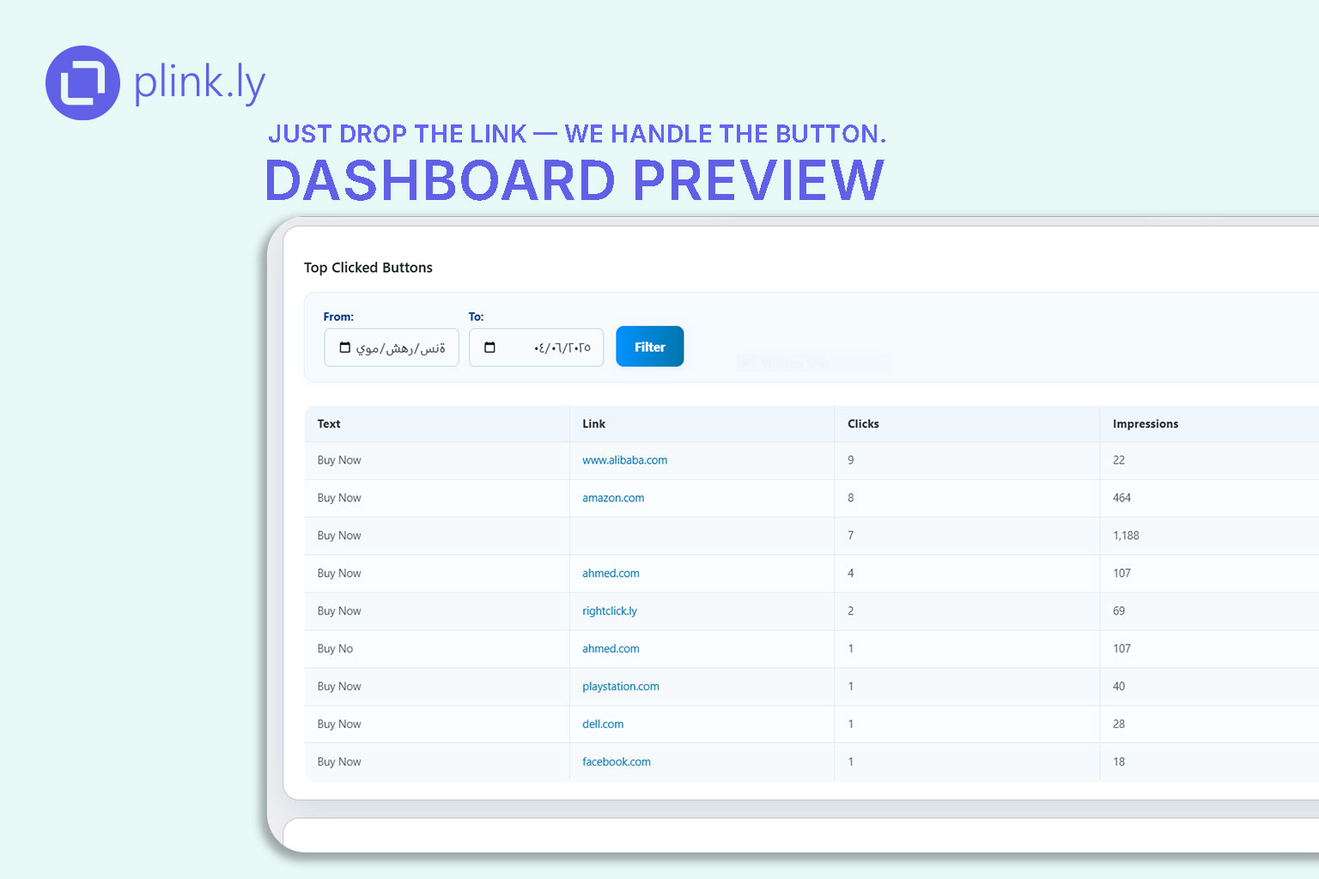Image resolution: width=1319 pixels, height=879 pixels.
Task: Open the facebook.com link
Action: pyautogui.click(x=617, y=762)
